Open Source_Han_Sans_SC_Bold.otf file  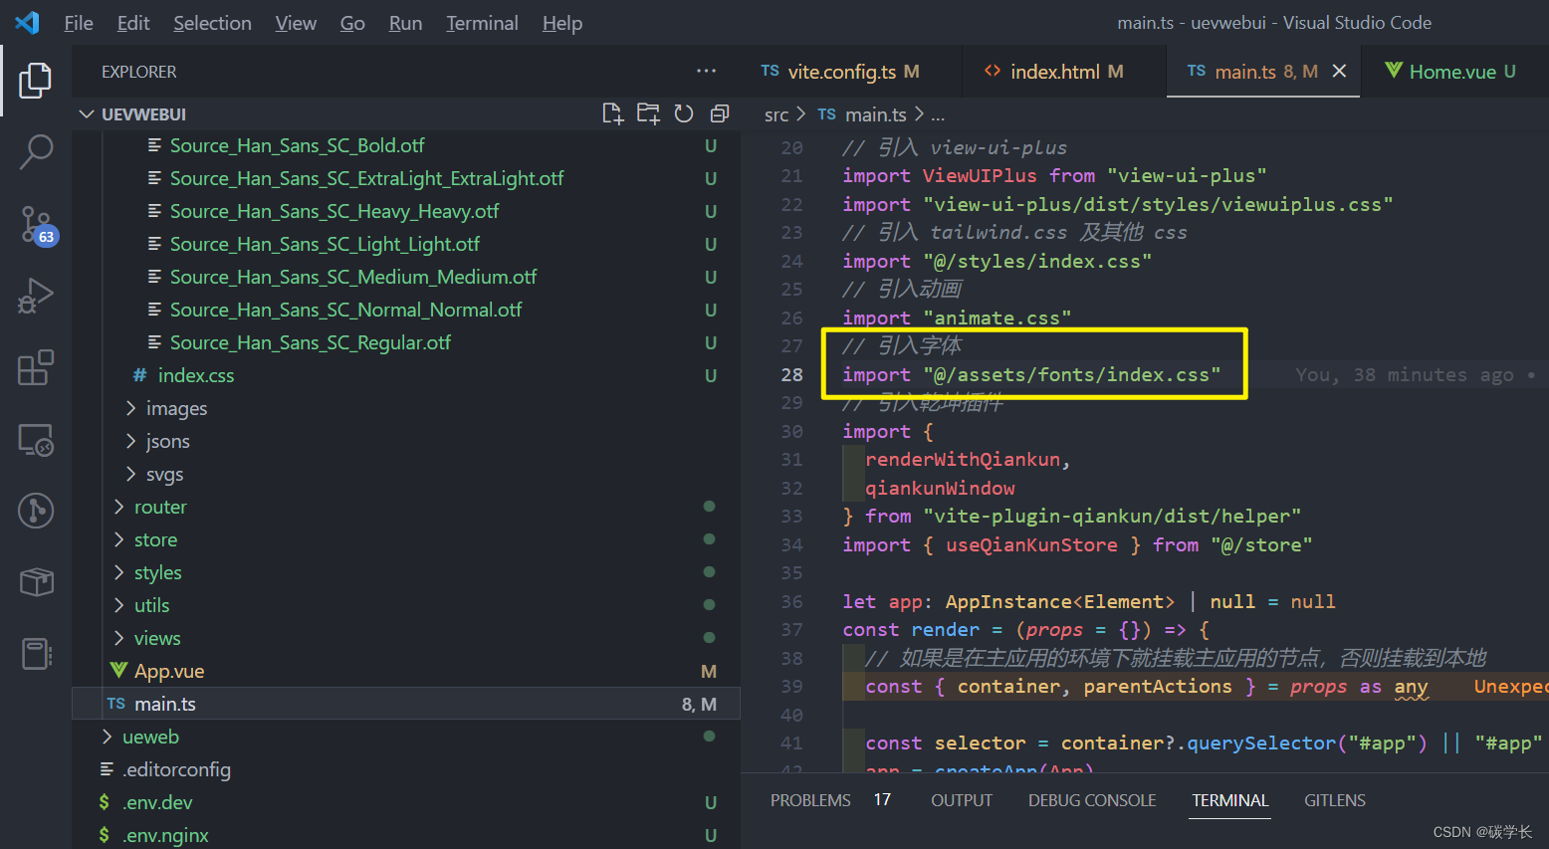(297, 145)
